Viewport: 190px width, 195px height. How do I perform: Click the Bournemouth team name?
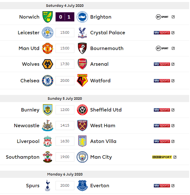pyautogui.click(x=107, y=48)
